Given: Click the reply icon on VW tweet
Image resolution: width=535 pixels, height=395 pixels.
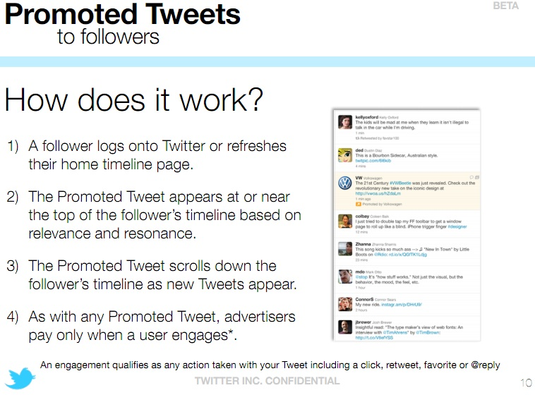Looking at the screenshot, I should (x=471, y=177).
